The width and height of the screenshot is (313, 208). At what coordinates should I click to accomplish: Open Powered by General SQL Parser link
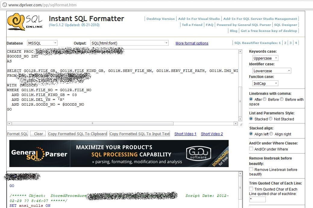coord(244,25)
